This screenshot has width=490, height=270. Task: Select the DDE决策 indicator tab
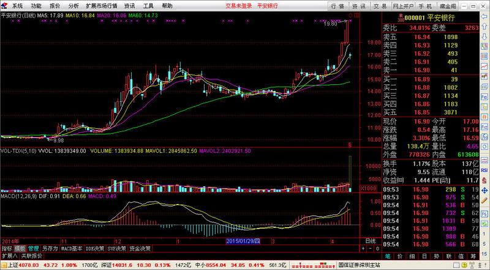click(95, 249)
